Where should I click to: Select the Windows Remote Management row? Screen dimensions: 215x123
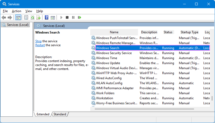(x=150, y=43)
